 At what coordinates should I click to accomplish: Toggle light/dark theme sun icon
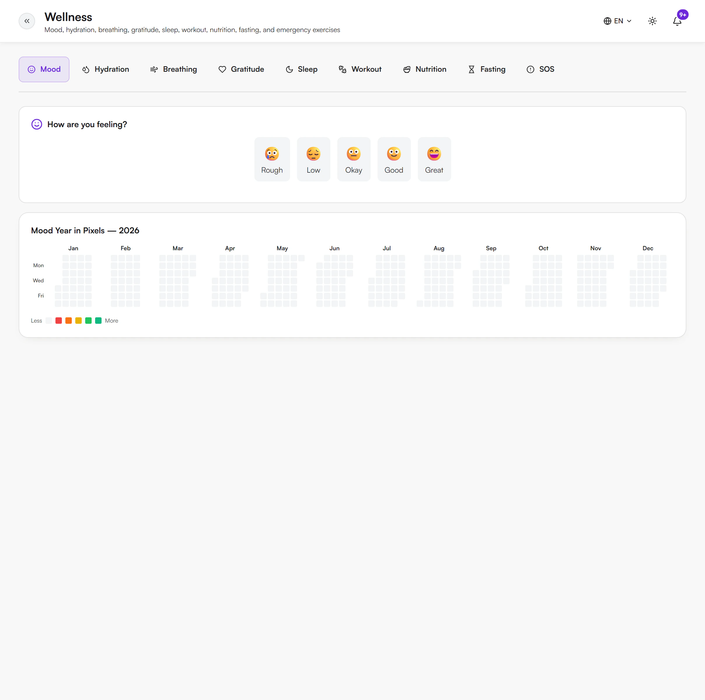(652, 21)
